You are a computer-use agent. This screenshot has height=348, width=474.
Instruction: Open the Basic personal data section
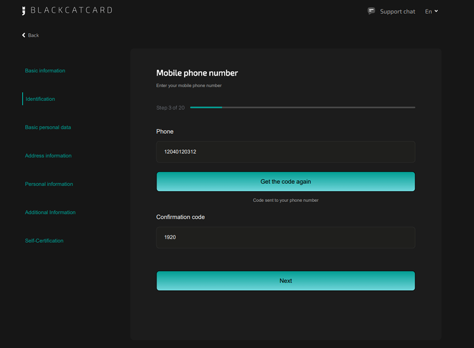coord(48,127)
